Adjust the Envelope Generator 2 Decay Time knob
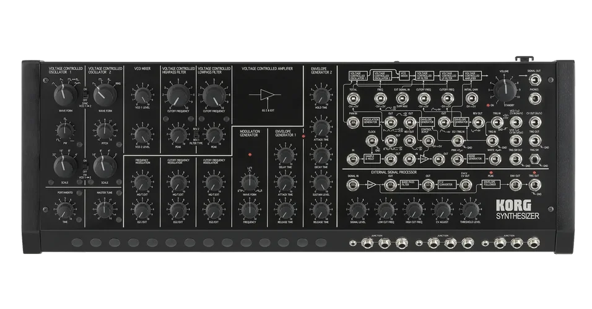Image resolution: width=592 pixels, height=309 pixels. click(321, 155)
